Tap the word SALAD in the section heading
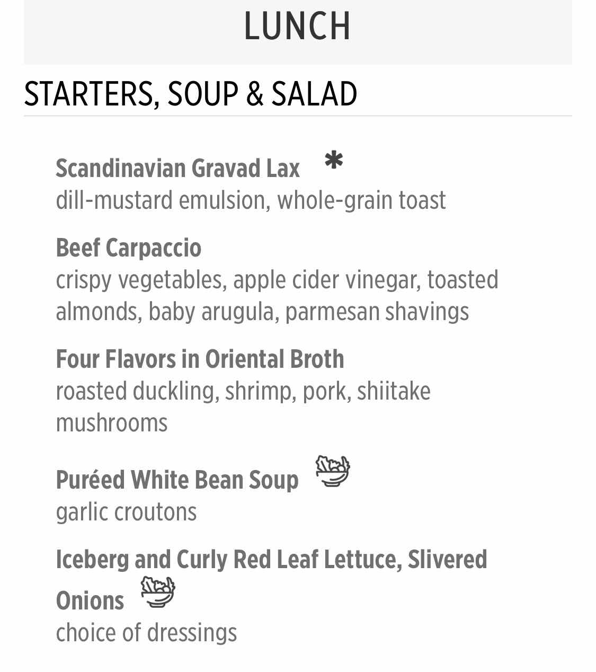The height and width of the screenshot is (672, 596). click(314, 94)
